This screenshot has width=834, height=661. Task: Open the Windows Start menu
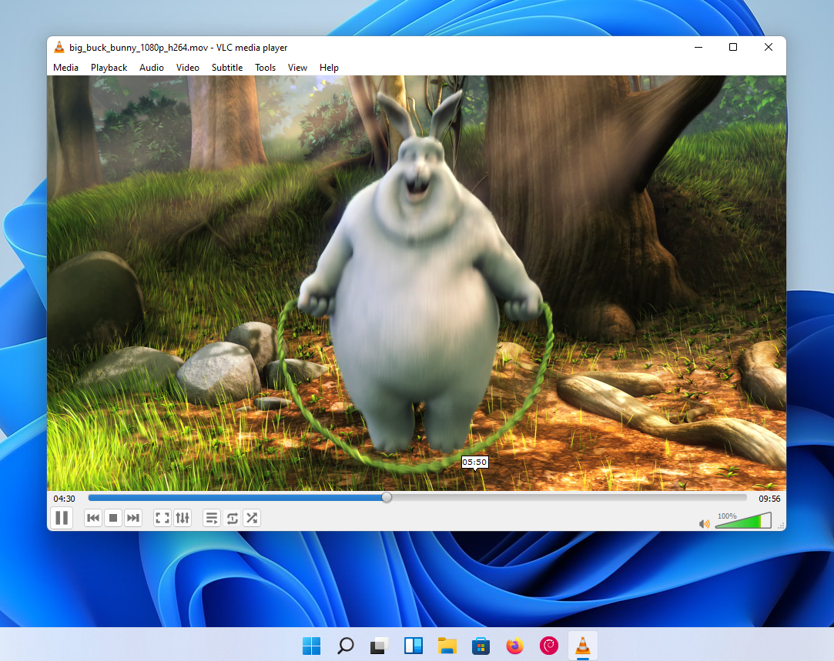click(x=311, y=646)
